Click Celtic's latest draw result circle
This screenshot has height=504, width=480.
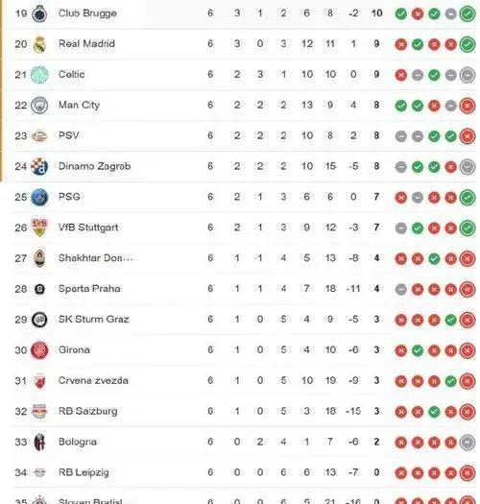(468, 75)
